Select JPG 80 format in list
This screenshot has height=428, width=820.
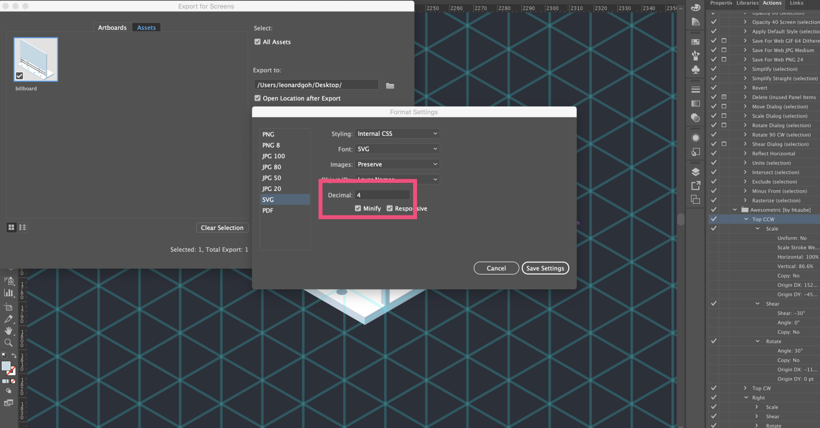(285, 167)
